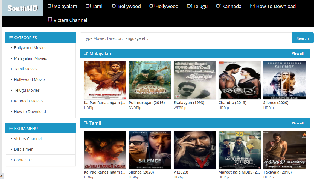This screenshot has height=179, width=314.
Task: Click the list icon in CATEGORIES header
Action: 11,37
